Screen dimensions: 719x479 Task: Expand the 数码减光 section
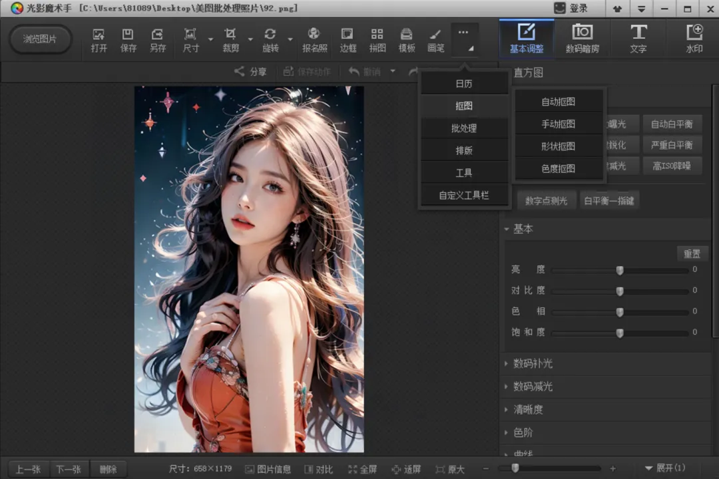506,387
